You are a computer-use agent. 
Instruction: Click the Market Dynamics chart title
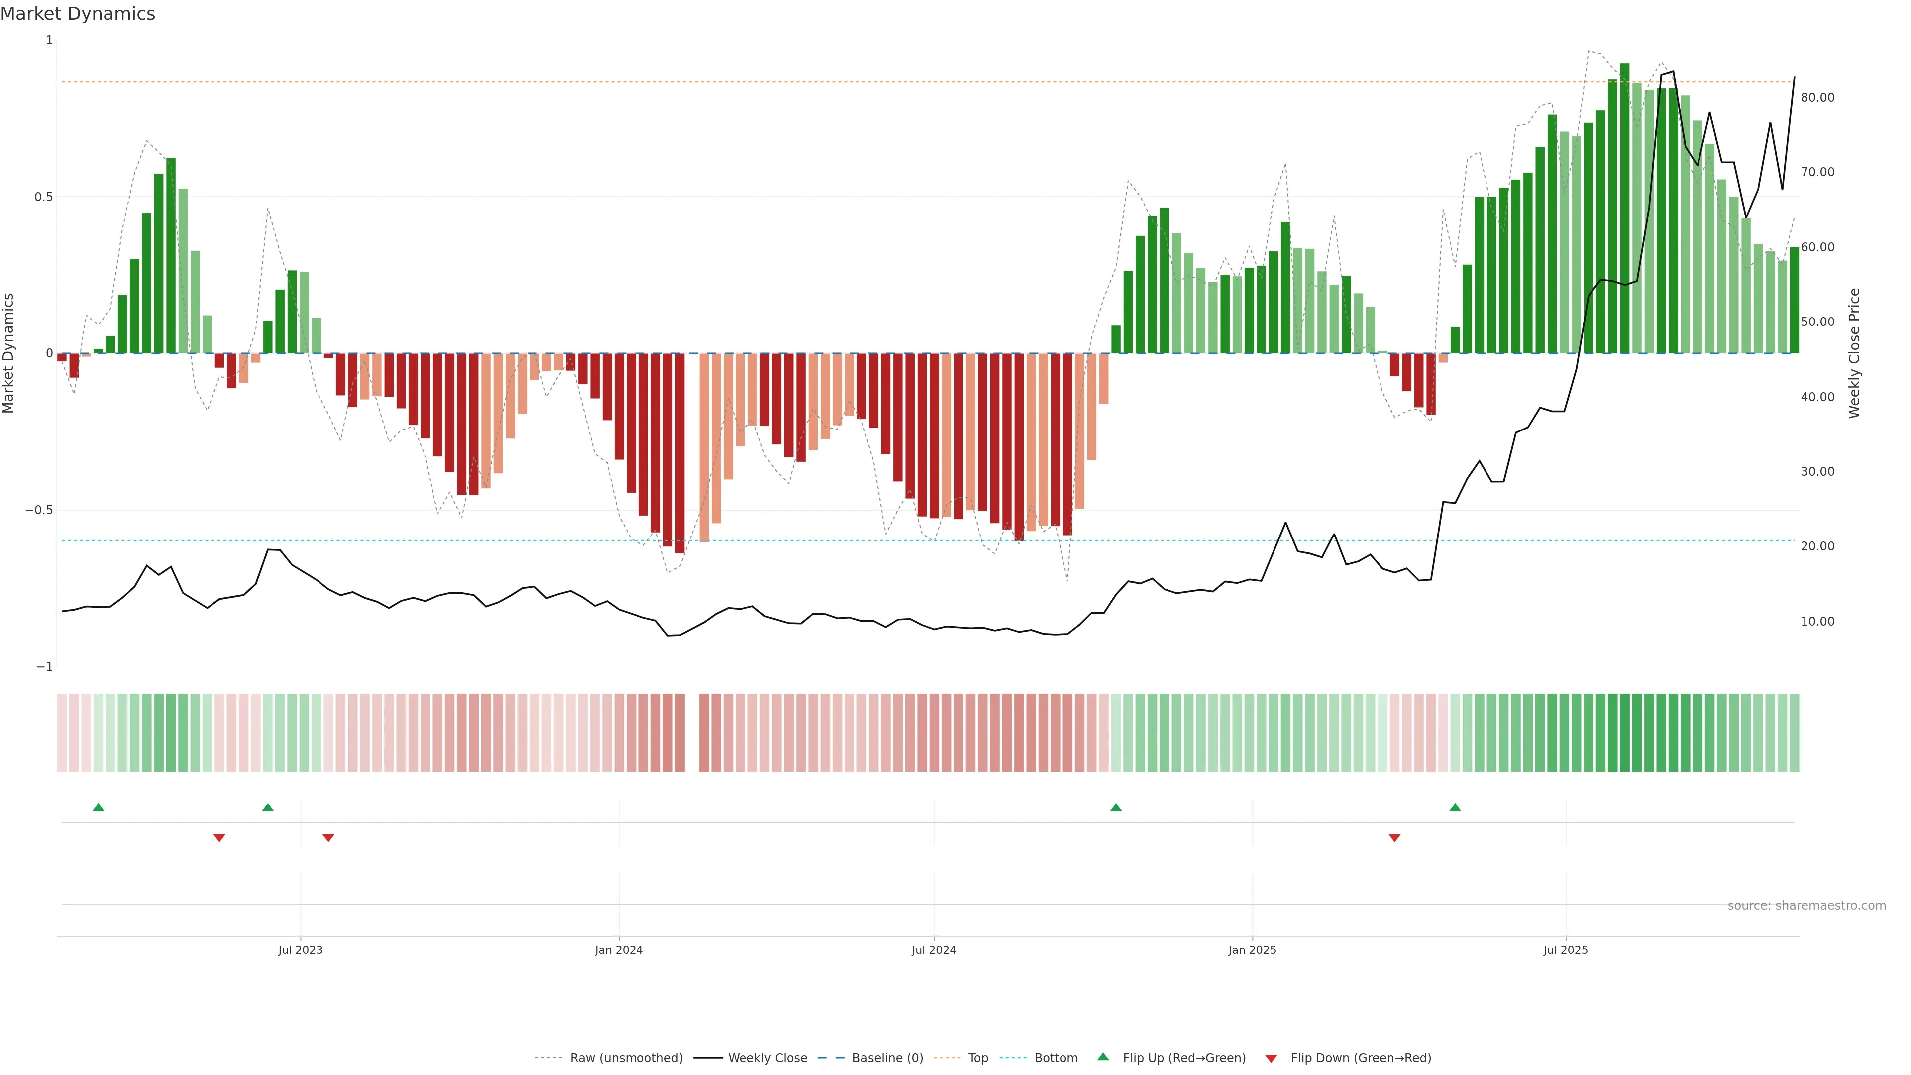tap(78, 14)
